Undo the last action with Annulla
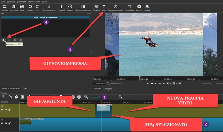This screenshot has width=223, height=132. coord(30,8)
